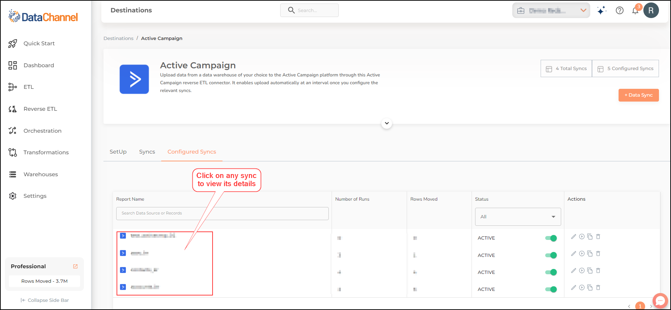Image resolution: width=671 pixels, height=310 pixels.
Task: Toggle the third sync's ACTIVE switch
Action: [x=551, y=272]
